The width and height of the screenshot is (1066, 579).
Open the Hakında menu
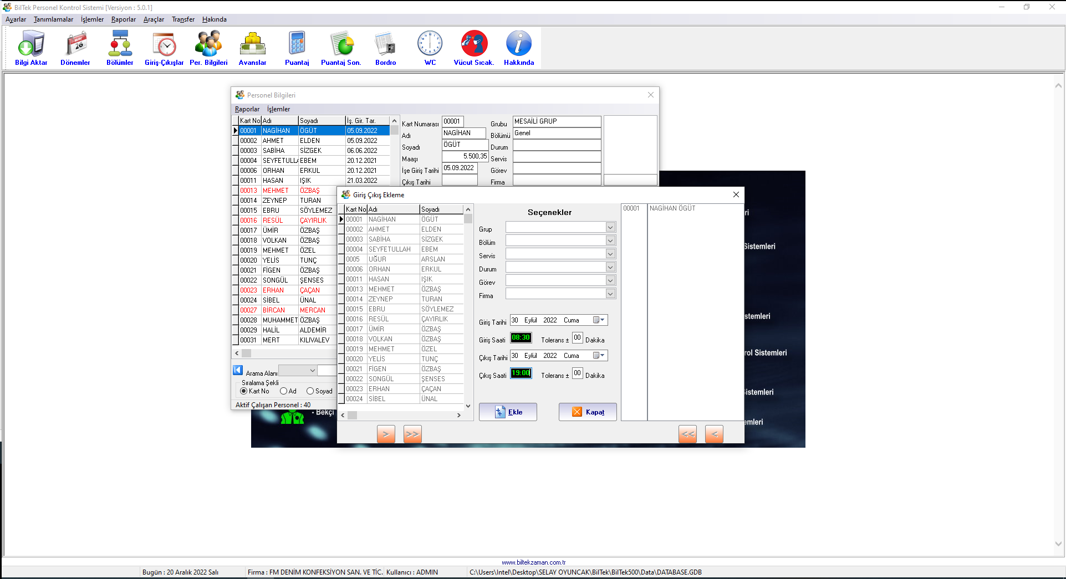click(x=215, y=19)
